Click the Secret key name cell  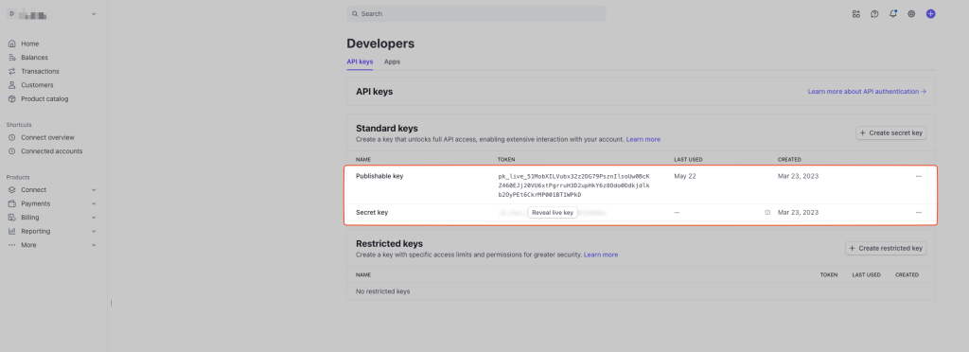(372, 213)
